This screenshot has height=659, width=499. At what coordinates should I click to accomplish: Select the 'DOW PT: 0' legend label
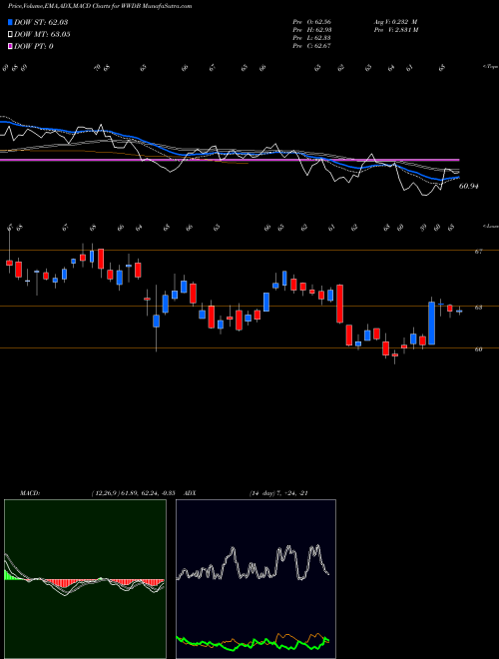pos(34,46)
